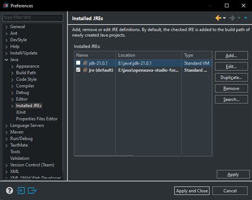Click the Help question mark icon
Viewport: 252px width, 200px height.
tap(10, 191)
